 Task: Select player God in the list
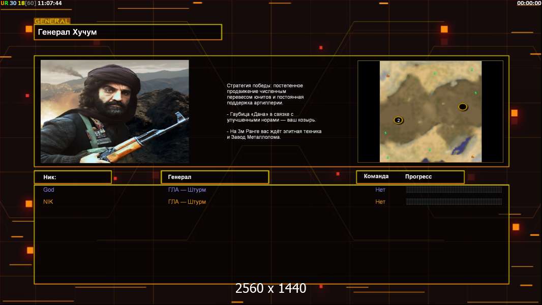(49, 190)
